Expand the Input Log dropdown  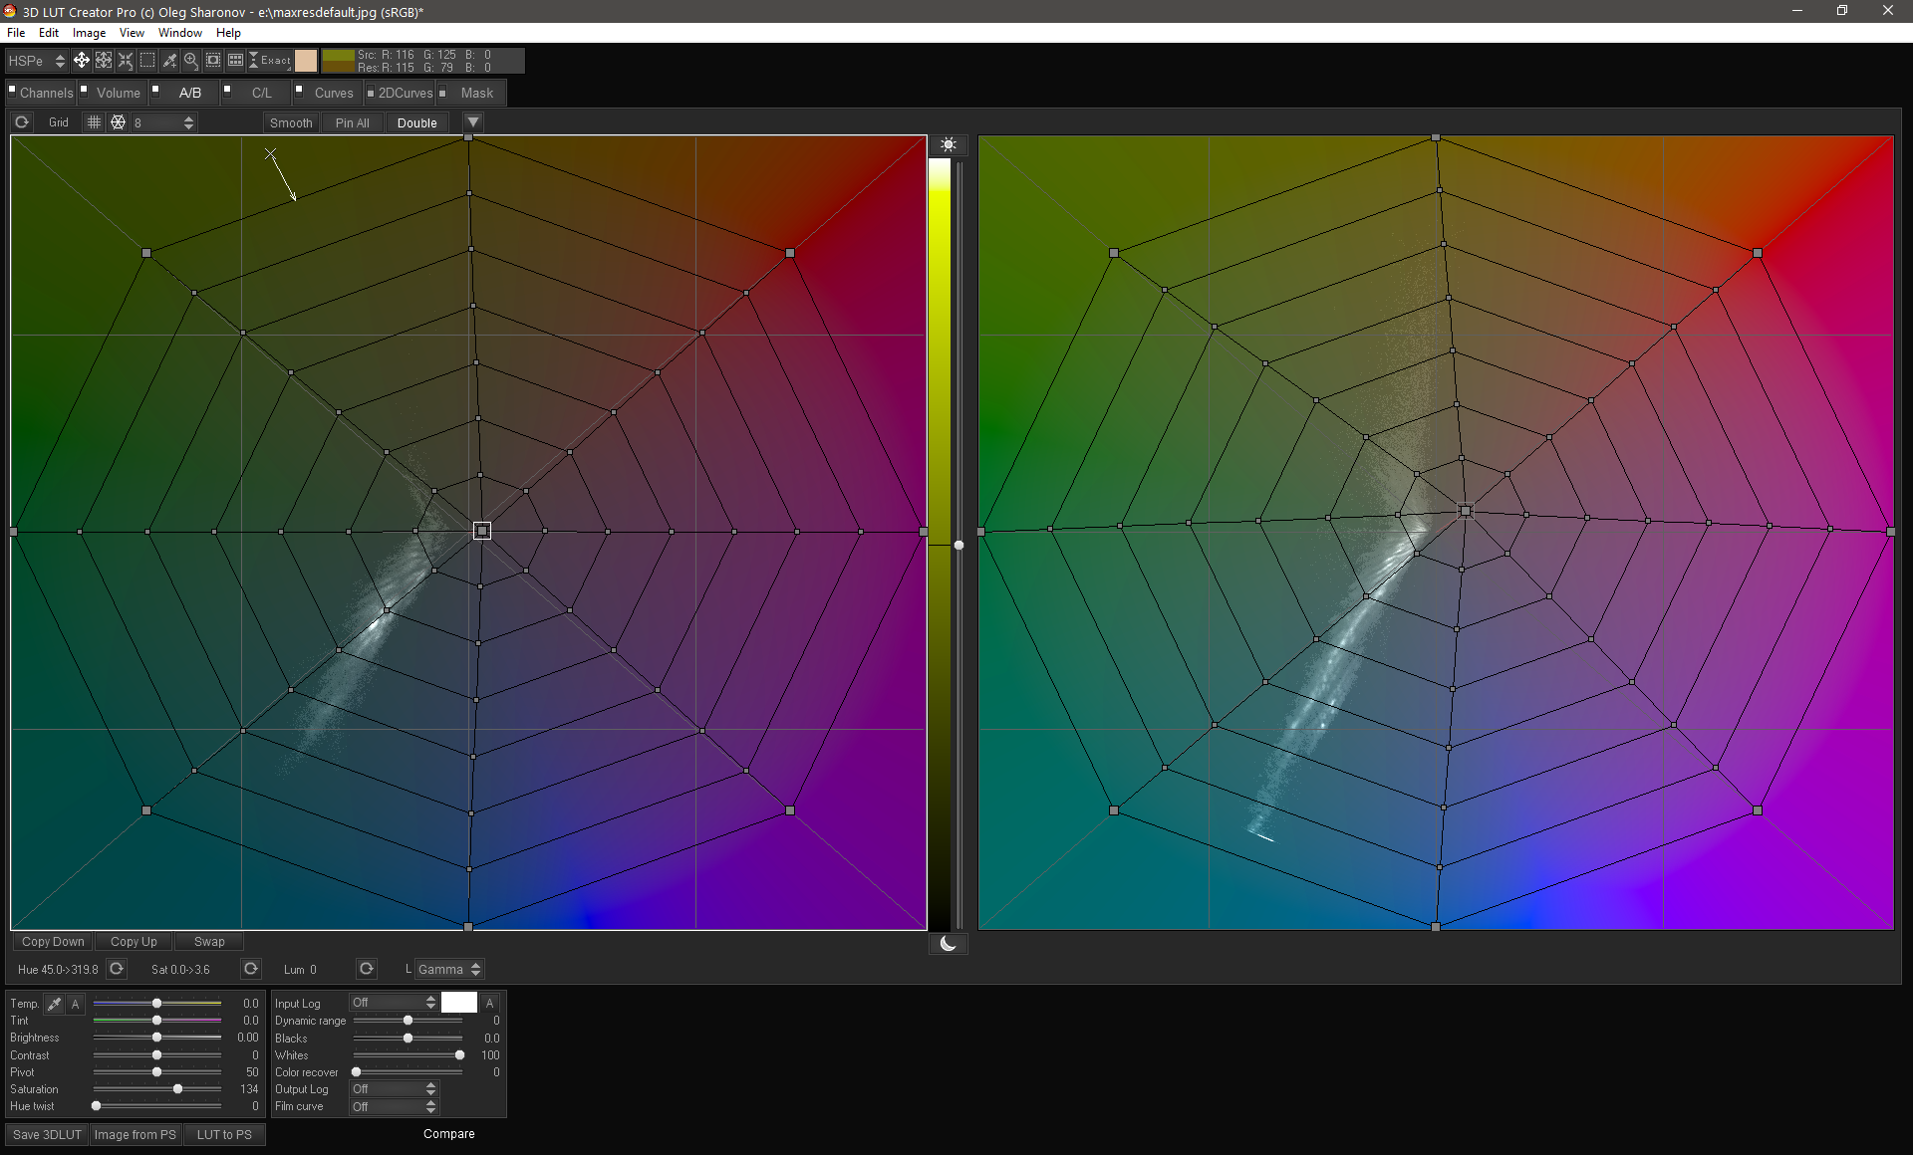pos(395,1003)
